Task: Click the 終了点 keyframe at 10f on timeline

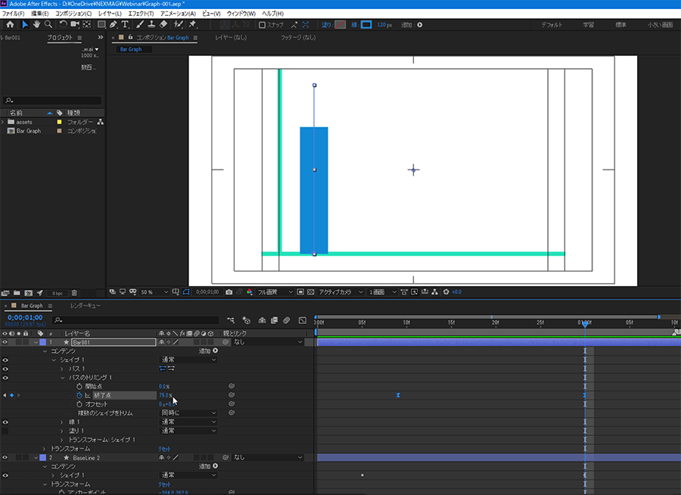Action: pos(398,395)
